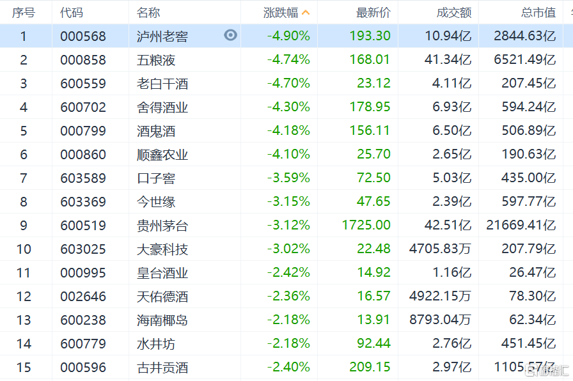573x381 pixels.
Task: Click the -4.90% change value
Action: coord(288,36)
